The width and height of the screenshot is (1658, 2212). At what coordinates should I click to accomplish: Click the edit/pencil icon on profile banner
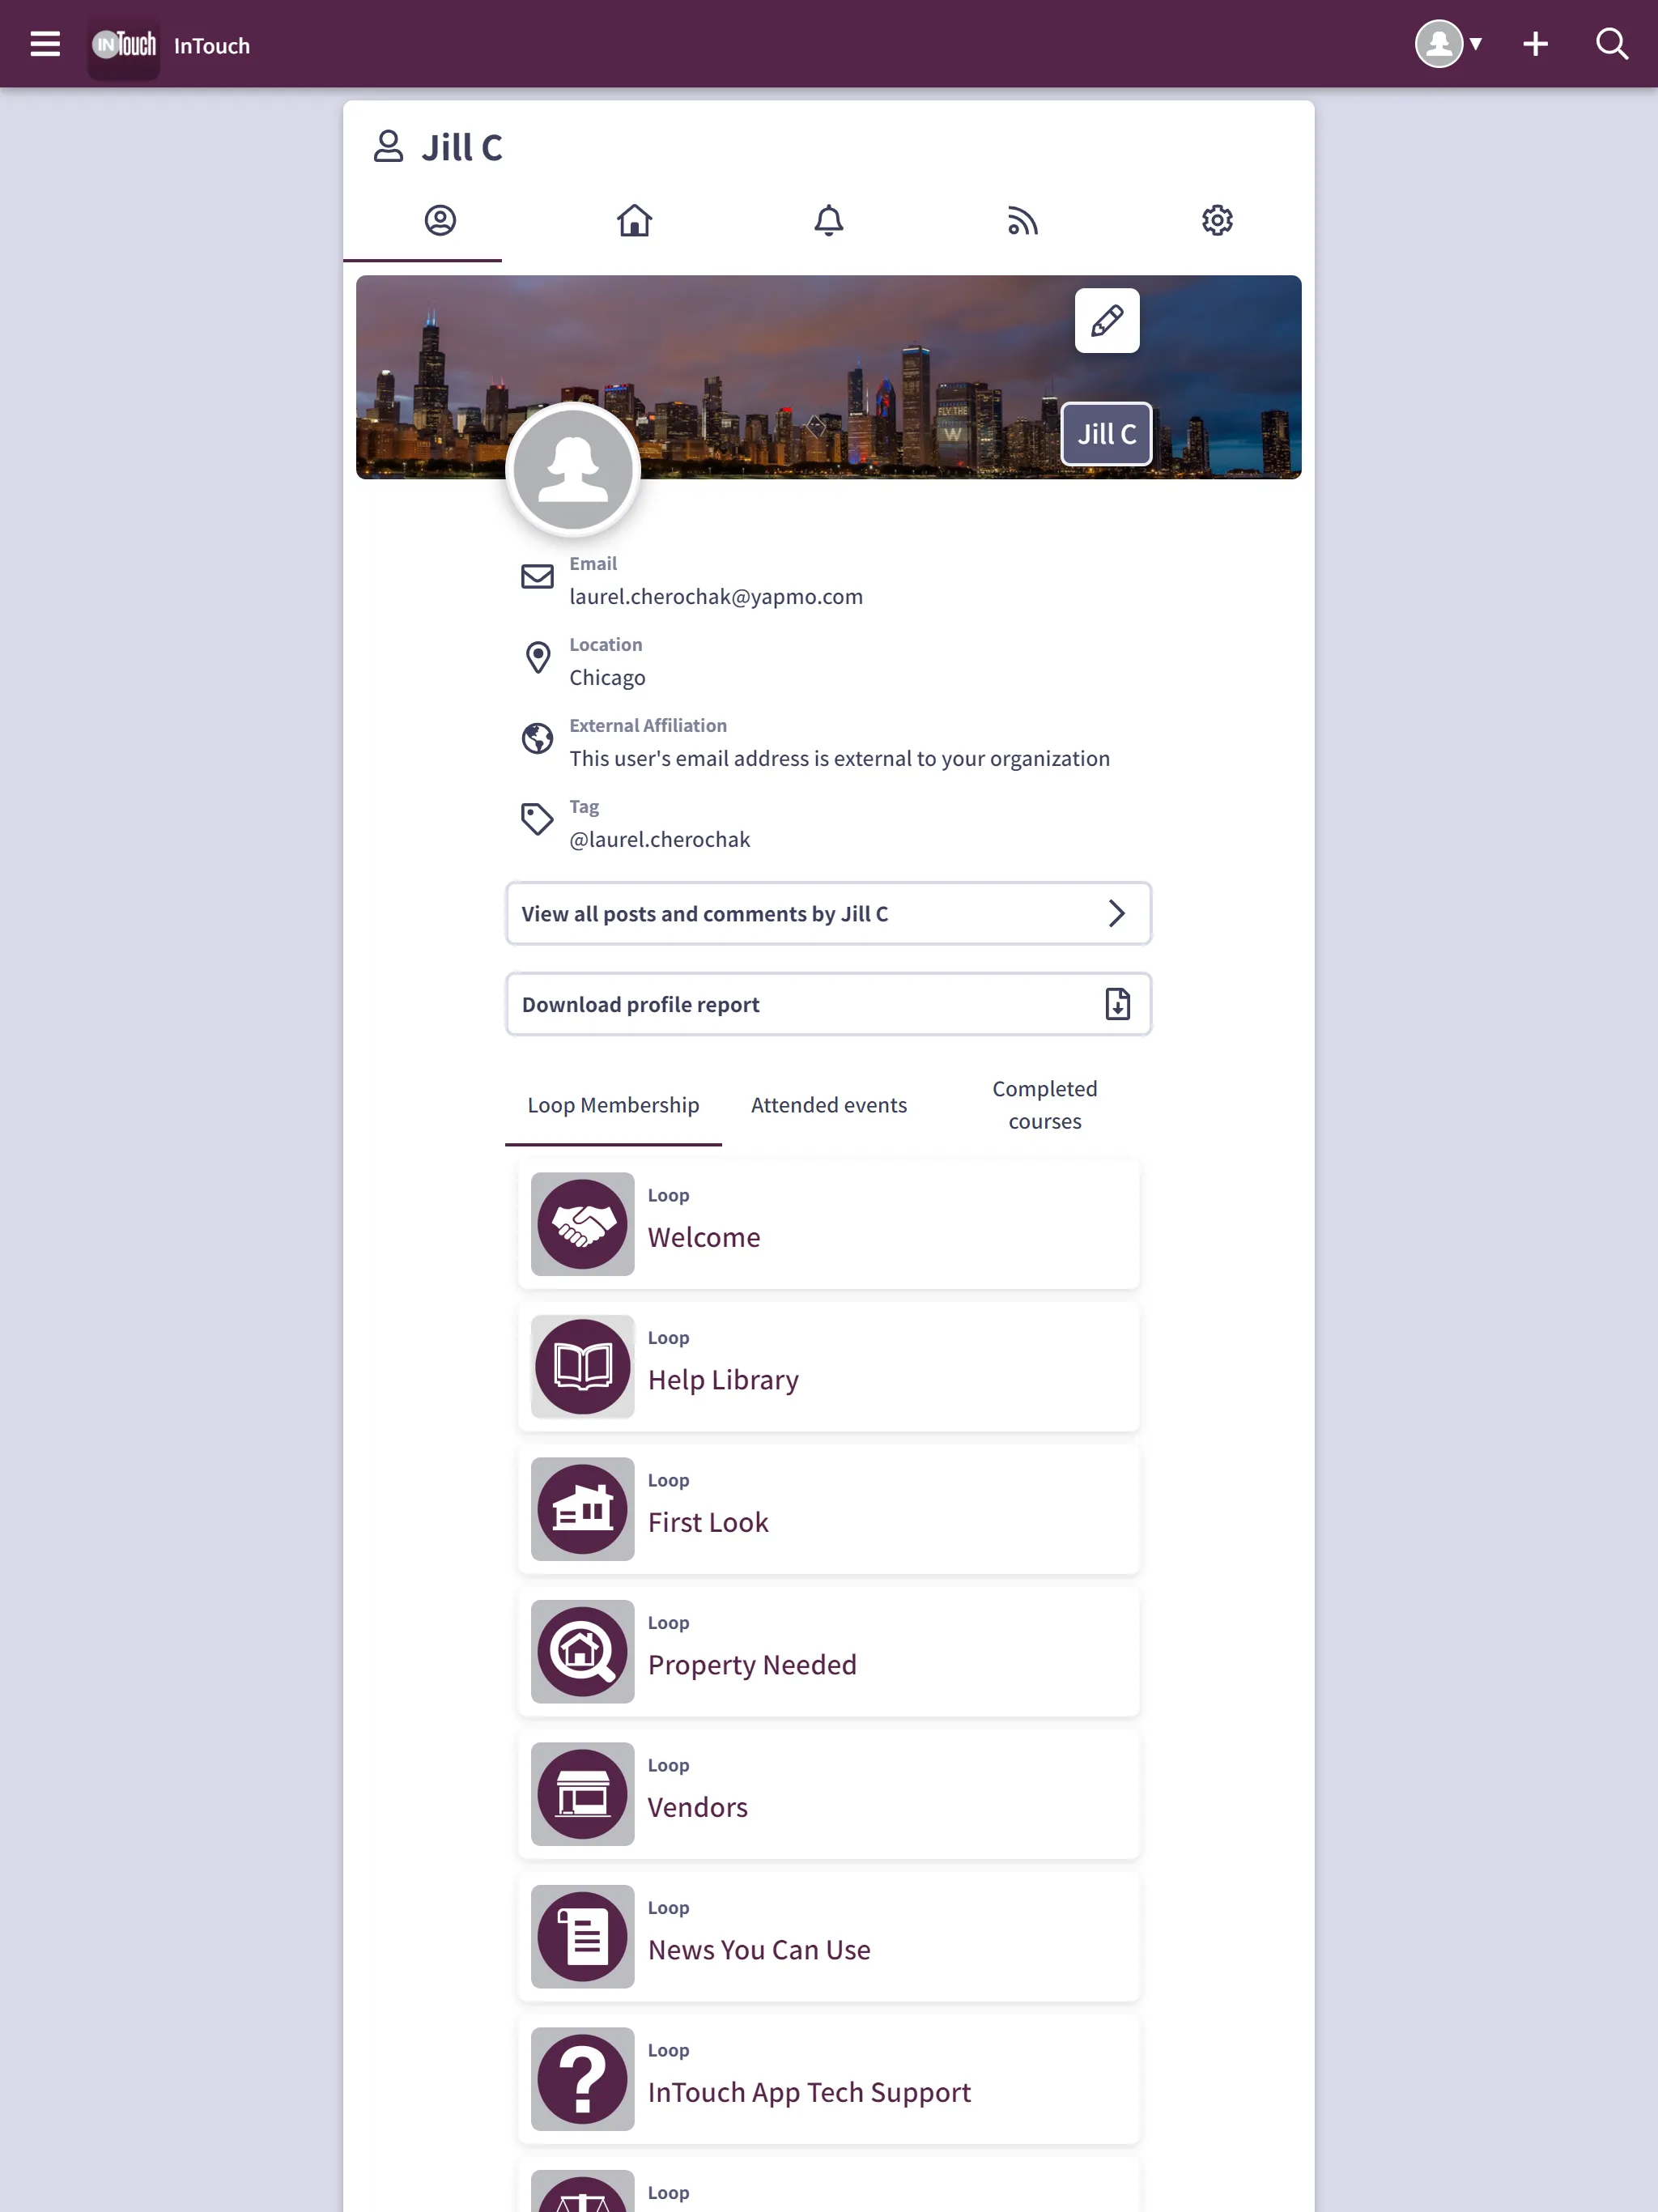[x=1106, y=321]
